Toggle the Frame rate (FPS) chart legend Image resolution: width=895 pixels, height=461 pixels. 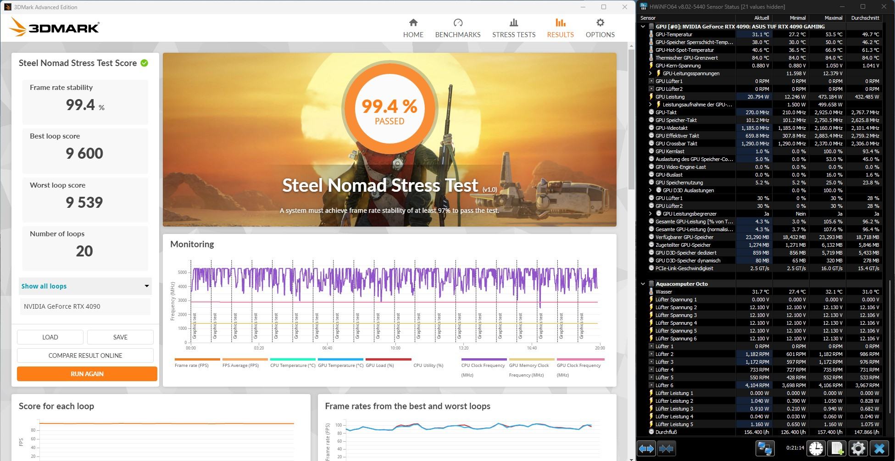coord(197,363)
